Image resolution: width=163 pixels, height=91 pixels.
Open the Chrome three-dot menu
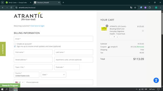click(160, 8)
